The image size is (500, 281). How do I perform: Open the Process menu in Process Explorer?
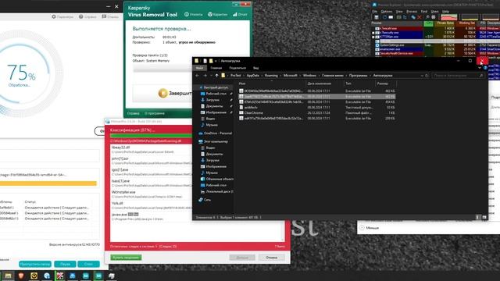tap(412, 12)
